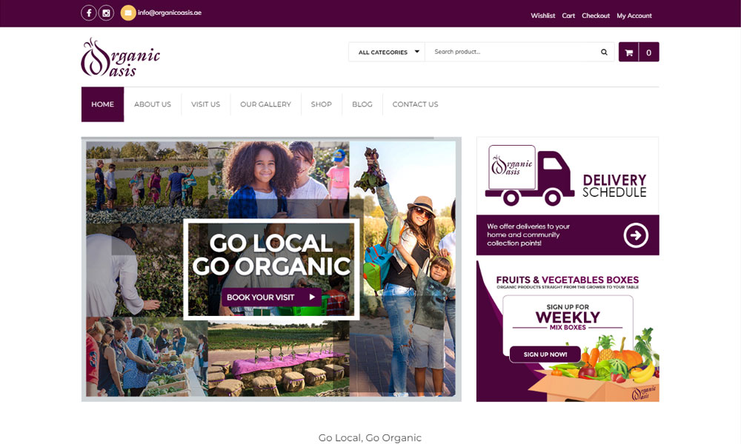Click the yellow email envelope icon
This screenshot has width=741, height=444.
(128, 13)
